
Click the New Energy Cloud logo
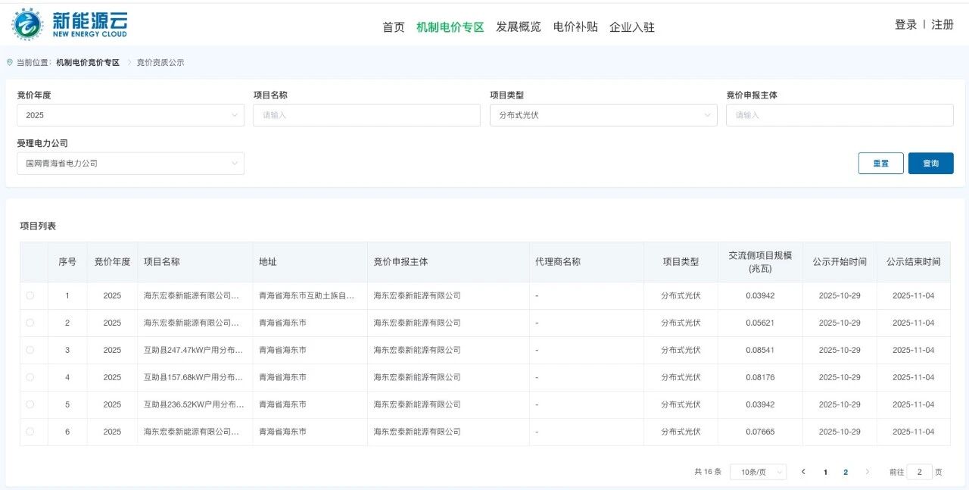coord(70,24)
